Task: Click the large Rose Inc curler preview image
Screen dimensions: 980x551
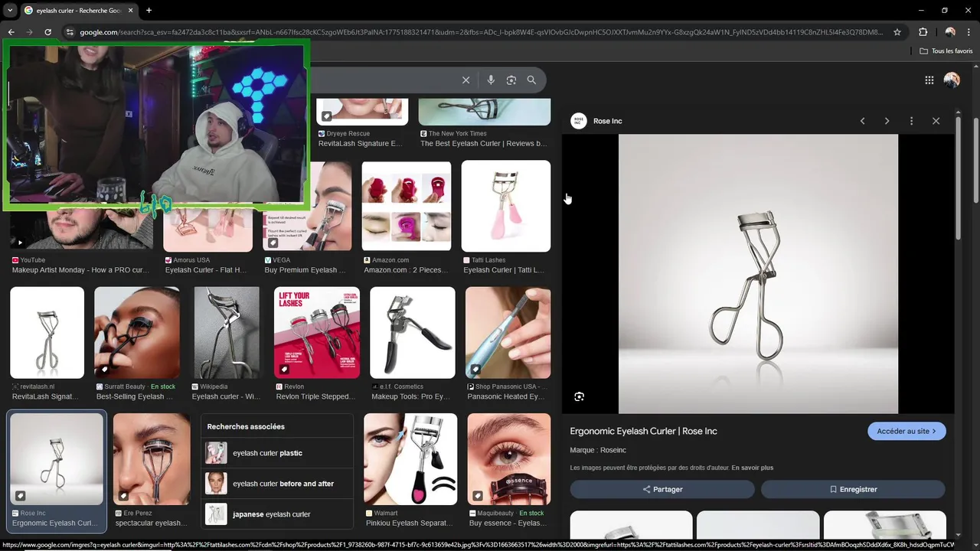Action: 758,274
